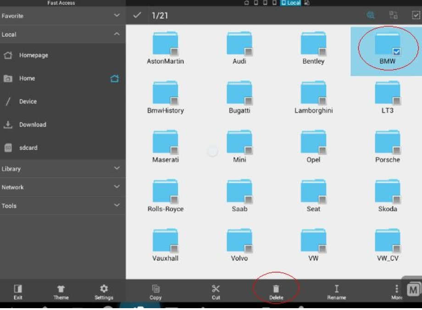Open the Seat folder
Screen dimensions: 422x310
313,196
